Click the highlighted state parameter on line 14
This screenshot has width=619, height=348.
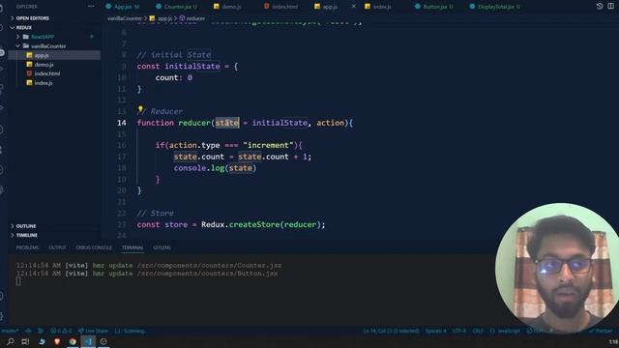(x=227, y=123)
